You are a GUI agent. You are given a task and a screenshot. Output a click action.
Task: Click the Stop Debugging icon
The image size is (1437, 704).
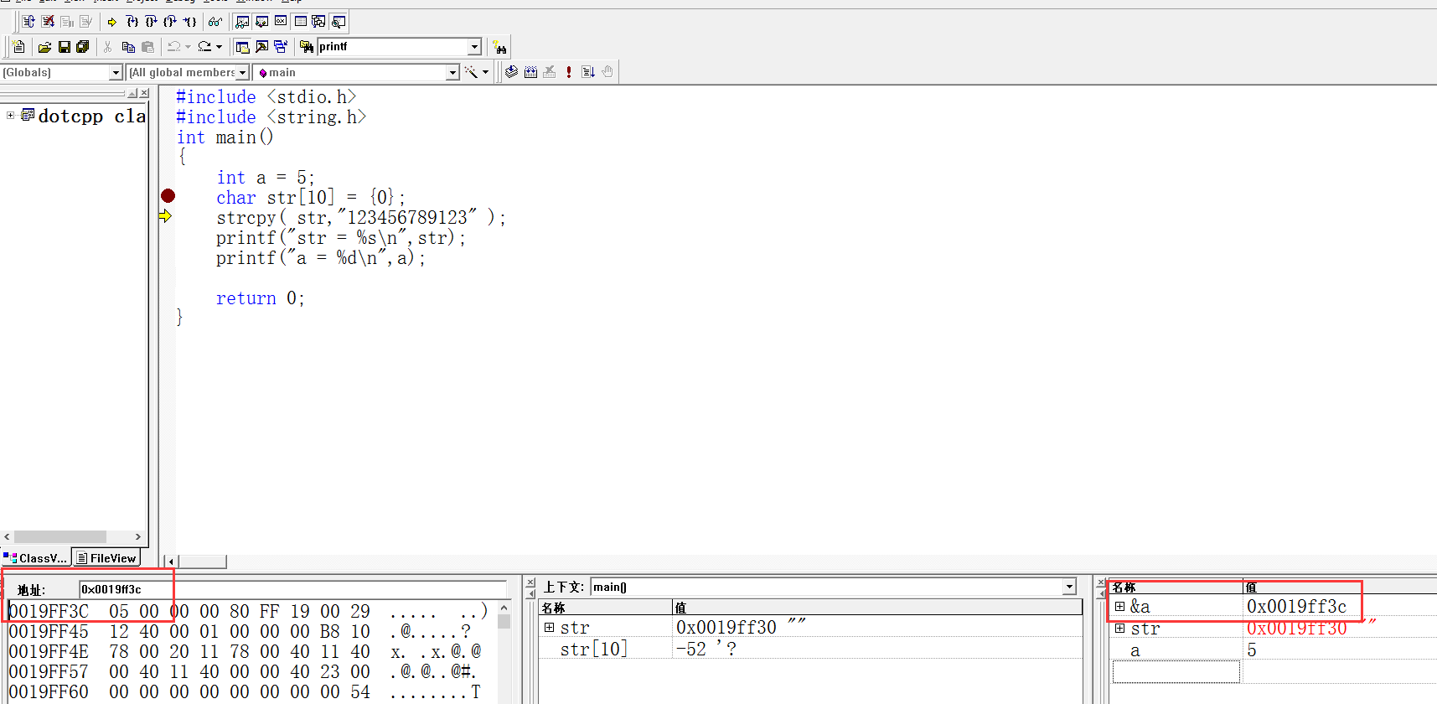[48, 22]
